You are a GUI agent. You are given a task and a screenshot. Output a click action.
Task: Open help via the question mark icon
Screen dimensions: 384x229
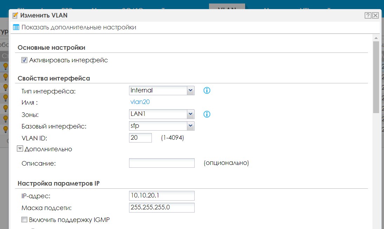tap(368, 15)
